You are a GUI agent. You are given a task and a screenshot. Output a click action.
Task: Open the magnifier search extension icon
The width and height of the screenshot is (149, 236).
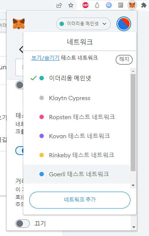109,5
